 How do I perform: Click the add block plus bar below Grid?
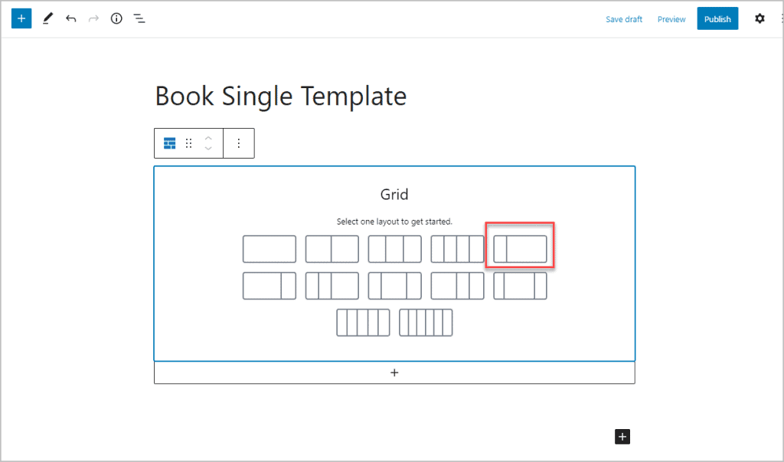pyautogui.click(x=394, y=373)
